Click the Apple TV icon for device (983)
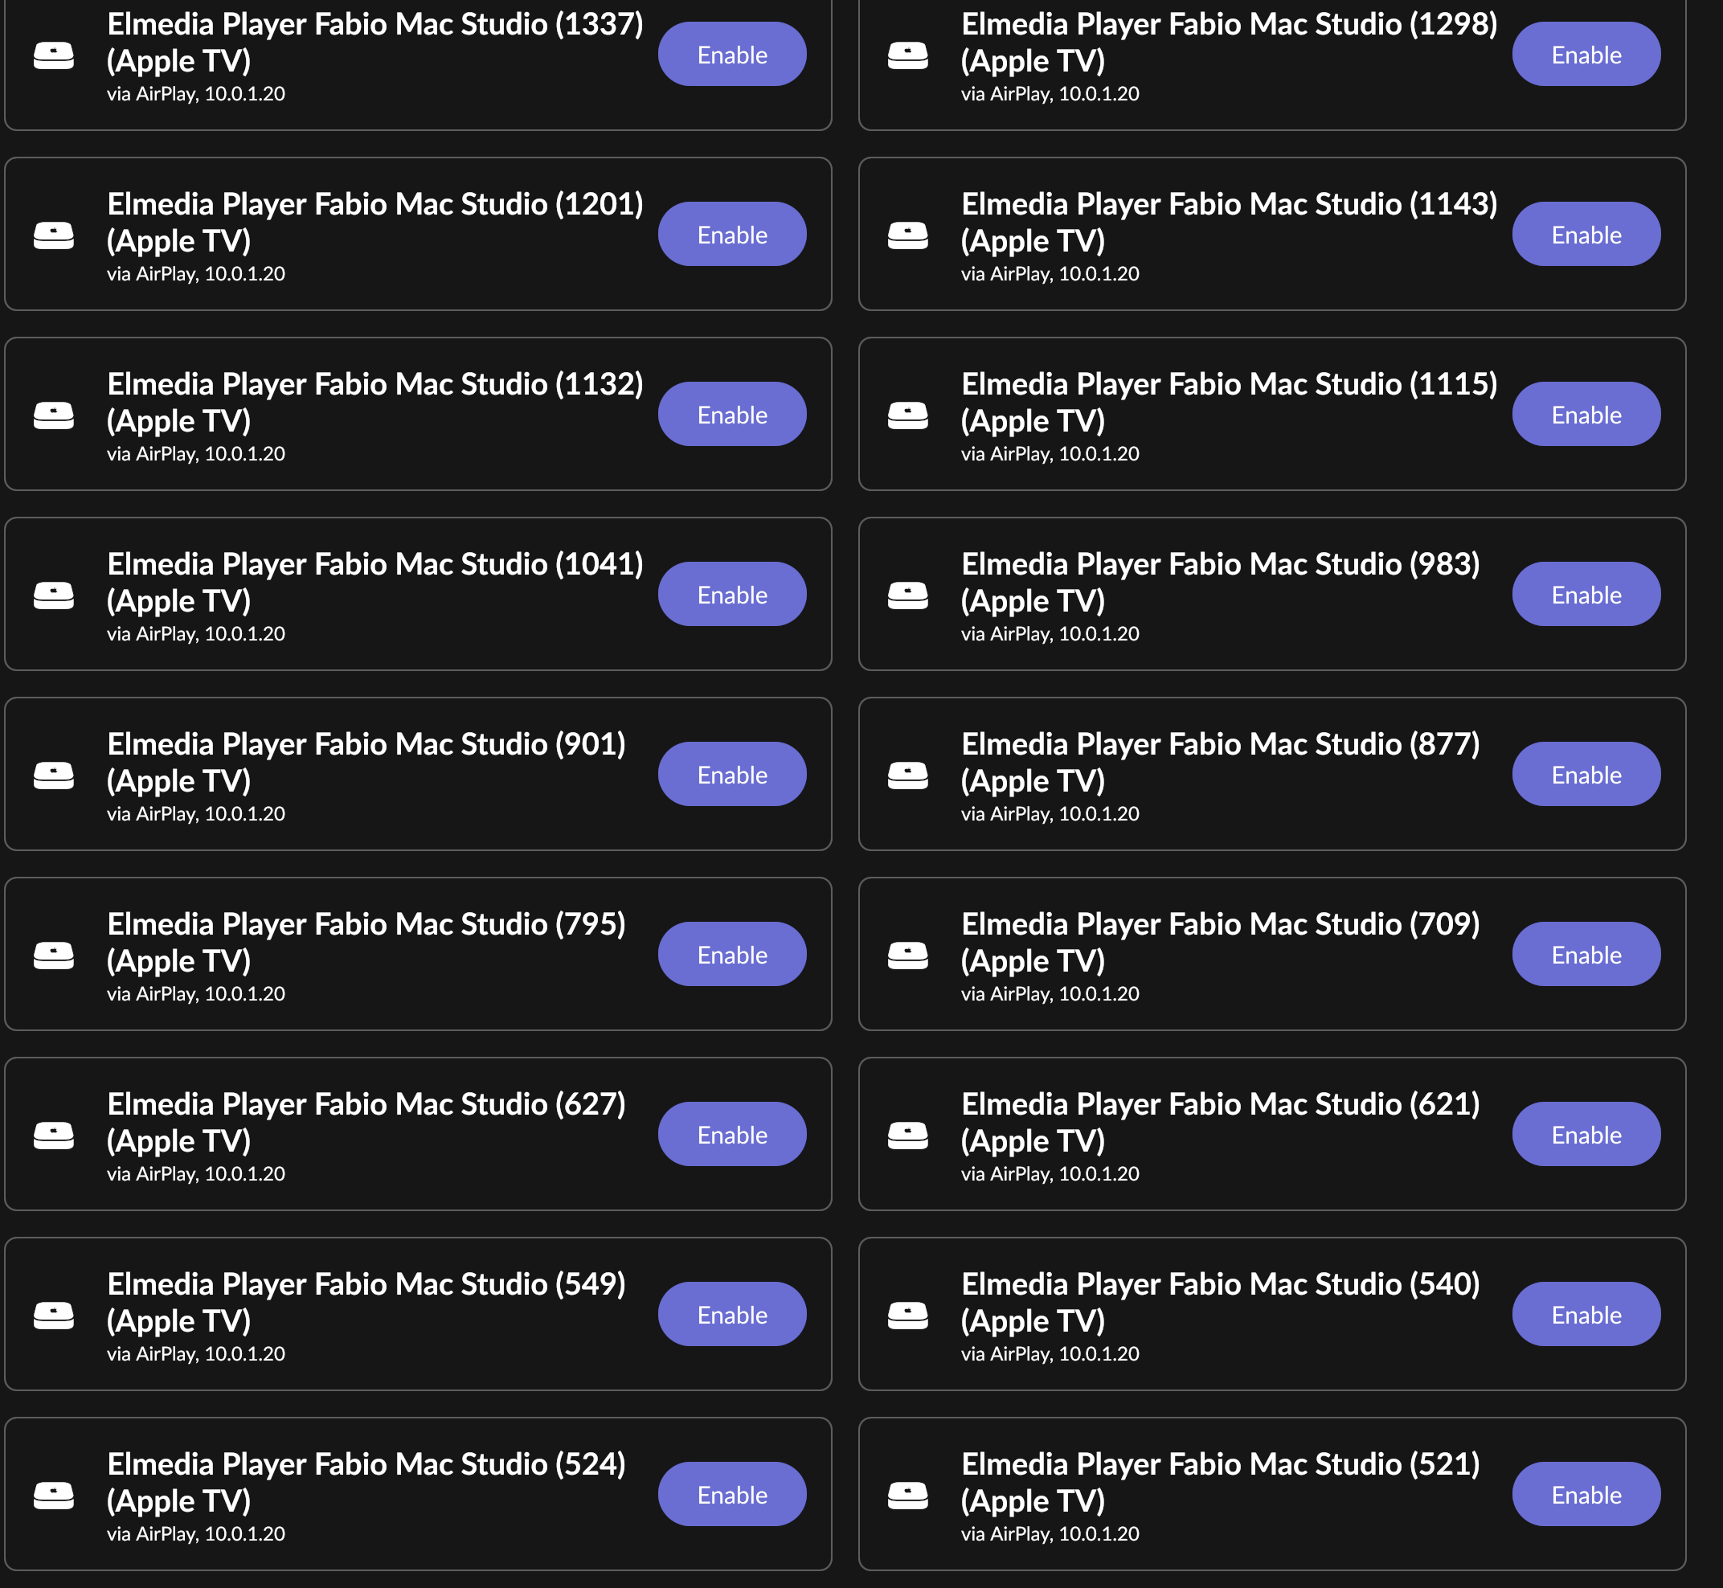 [x=907, y=595]
